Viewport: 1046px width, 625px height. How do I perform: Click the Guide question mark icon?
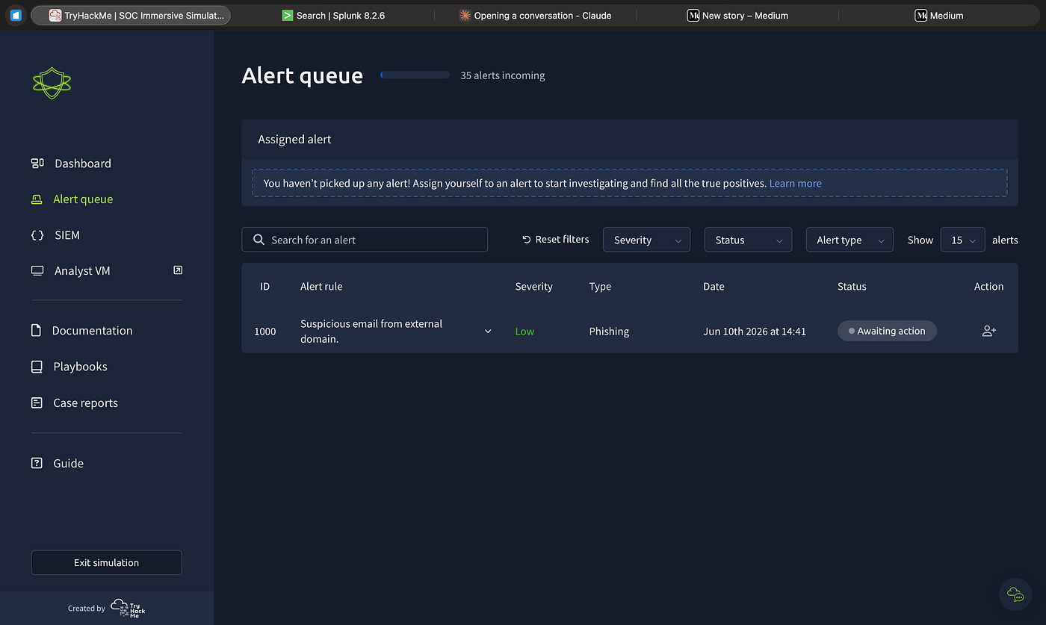click(x=37, y=463)
